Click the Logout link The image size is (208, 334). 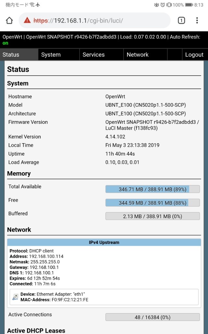pos(194,54)
